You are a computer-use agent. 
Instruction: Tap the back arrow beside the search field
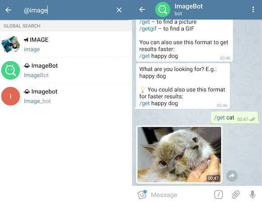tap(8, 10)
